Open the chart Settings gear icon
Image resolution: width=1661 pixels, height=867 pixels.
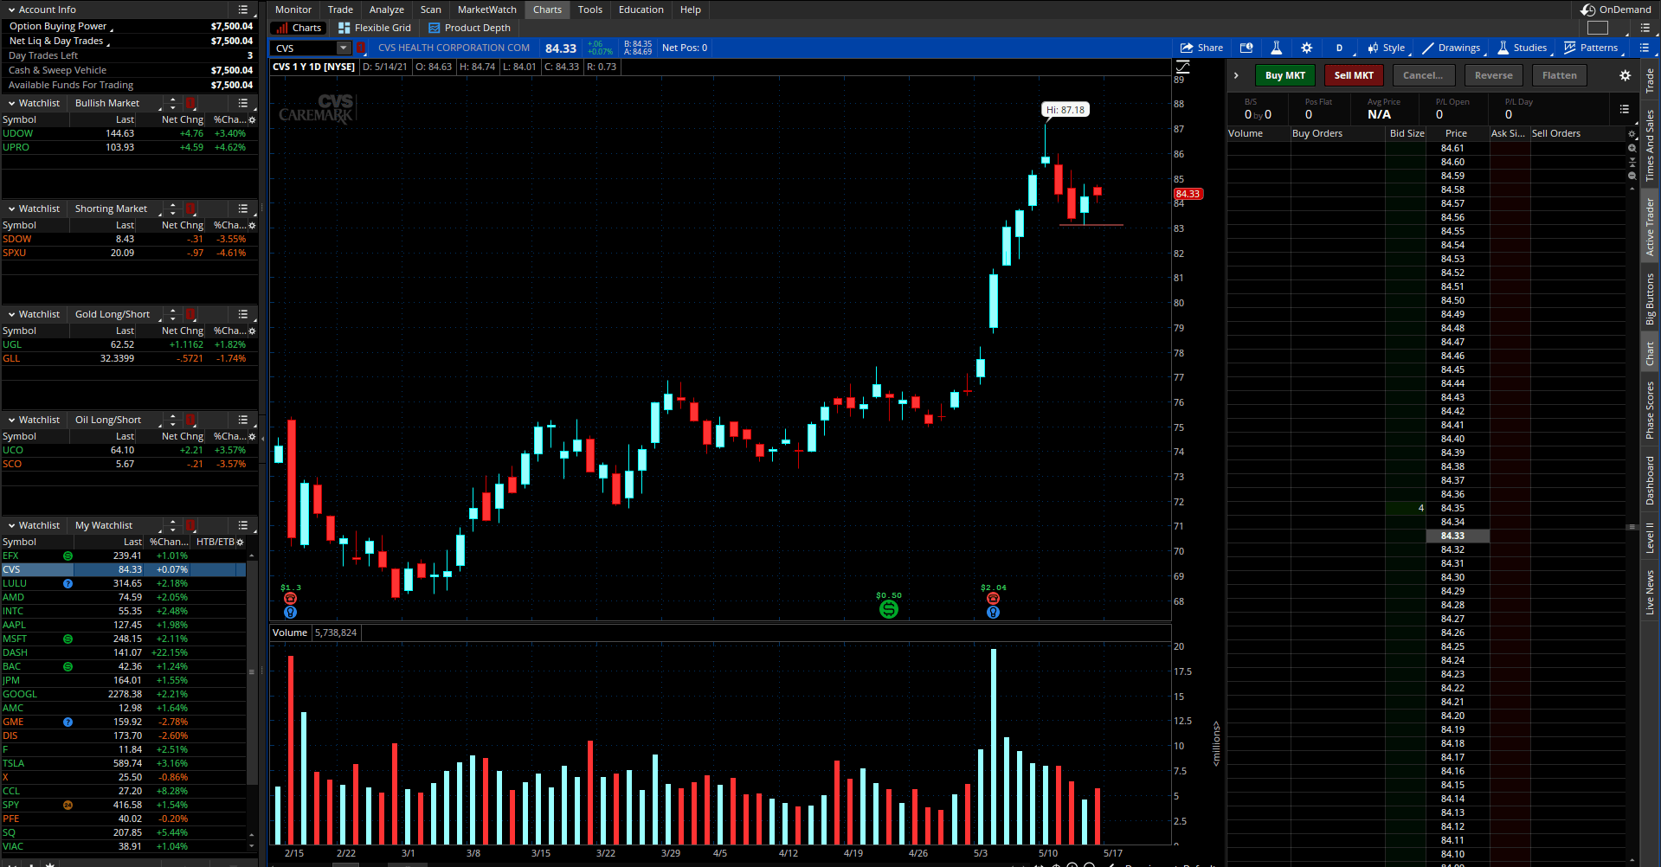tap(1307, 48)
